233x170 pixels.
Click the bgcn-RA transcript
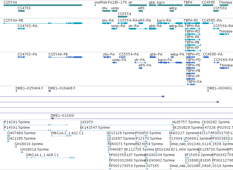(170, 23)
